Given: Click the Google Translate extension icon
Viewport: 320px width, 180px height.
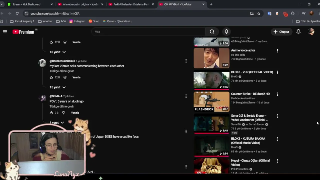Looking at the screenshot, I should 269,13.
